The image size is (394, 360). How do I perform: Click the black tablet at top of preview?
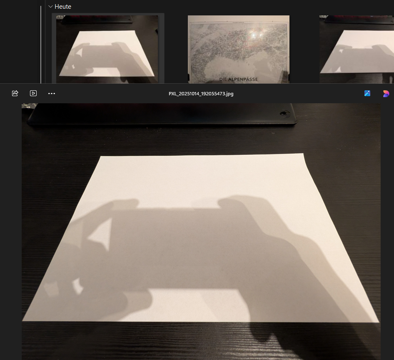(162, 114)
